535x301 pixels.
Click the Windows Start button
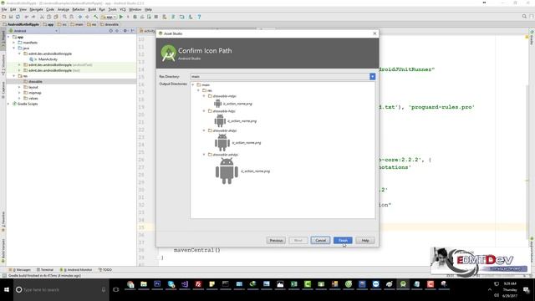click(7, 289)
